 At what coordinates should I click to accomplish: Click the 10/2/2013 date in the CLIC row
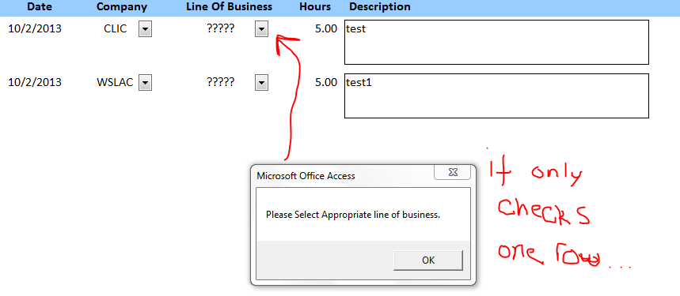pyautogui.click(x=35, y=29)
